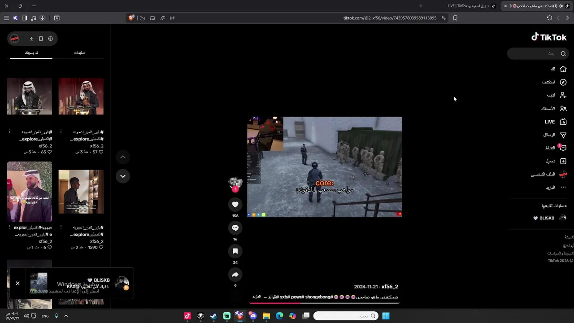Open Messages in the TikTok sidebar

click(x=555, y=135)
